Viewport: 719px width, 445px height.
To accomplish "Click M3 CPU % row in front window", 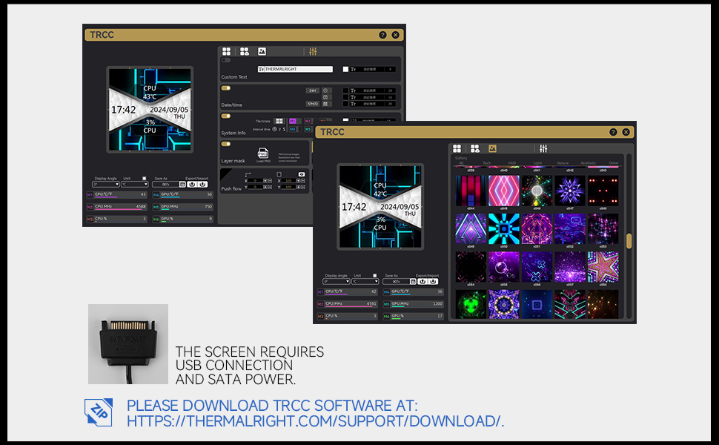I will pos(348,317).
